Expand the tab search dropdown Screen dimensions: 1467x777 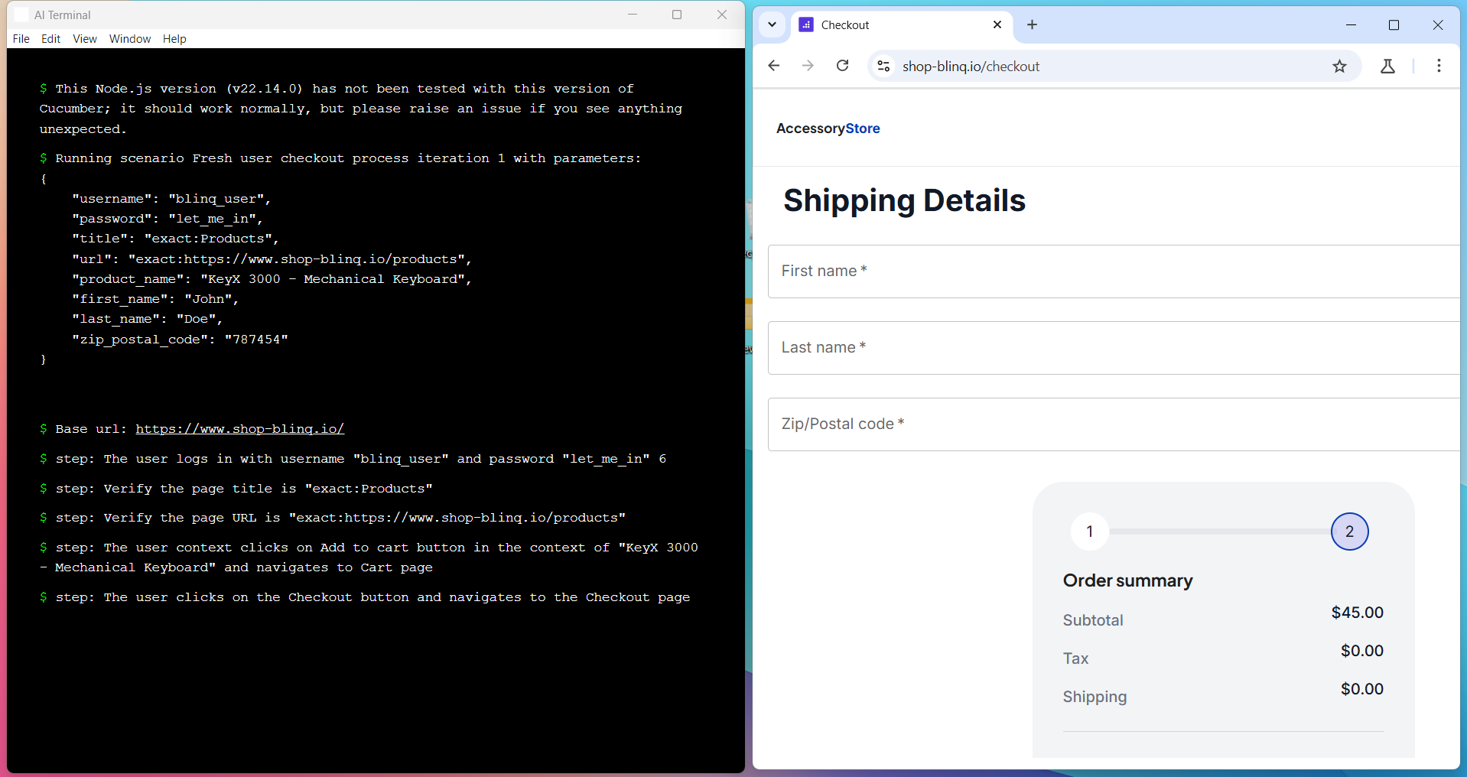coord(772,24)
